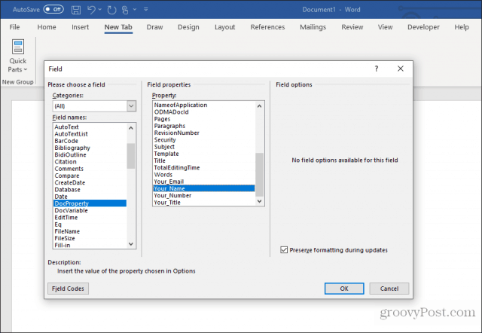Switch to the Developer tab

coord(423,27)
